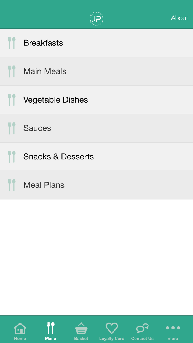Open the Meal Plans category
Image resolution: width=193 pixels, height=343 pixels.
point(44,185)
